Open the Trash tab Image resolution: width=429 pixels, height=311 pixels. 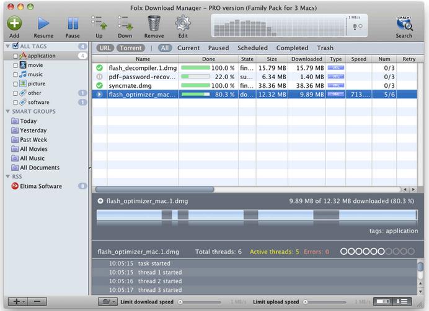click(x=325, y=48)
